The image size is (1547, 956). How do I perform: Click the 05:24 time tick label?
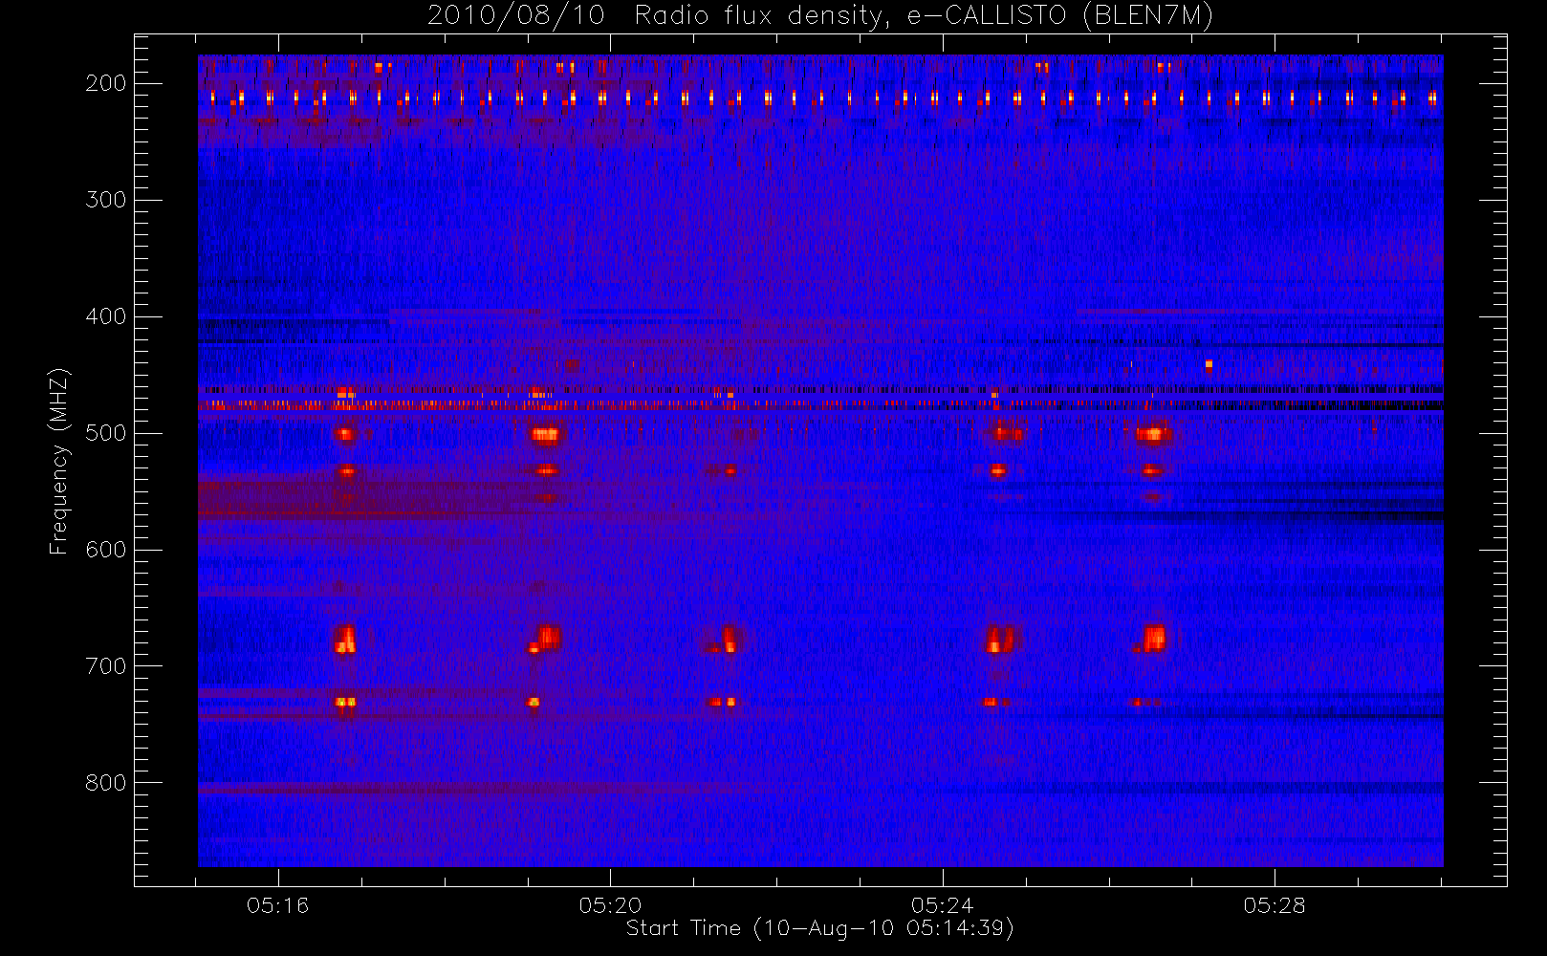coord(943,905)
